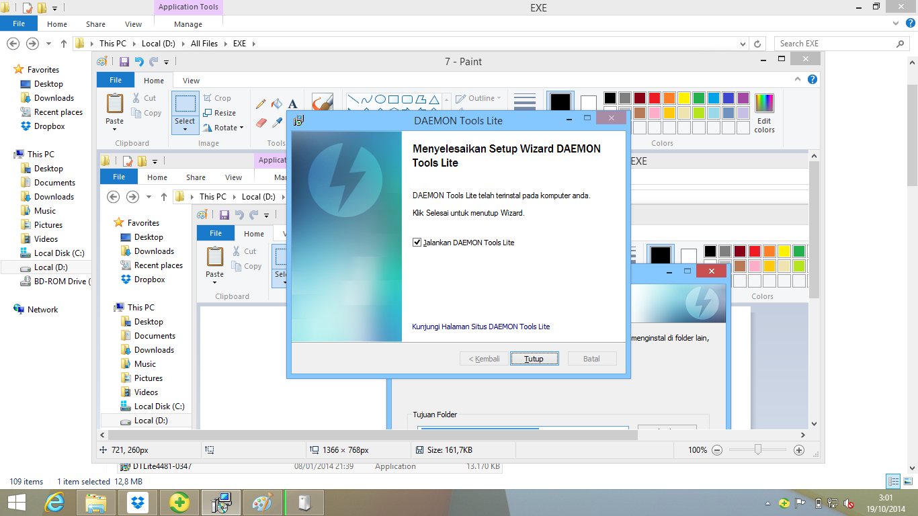Open Dropbox from the taskbar
This screenshot has height=516, width=918.
138,502
